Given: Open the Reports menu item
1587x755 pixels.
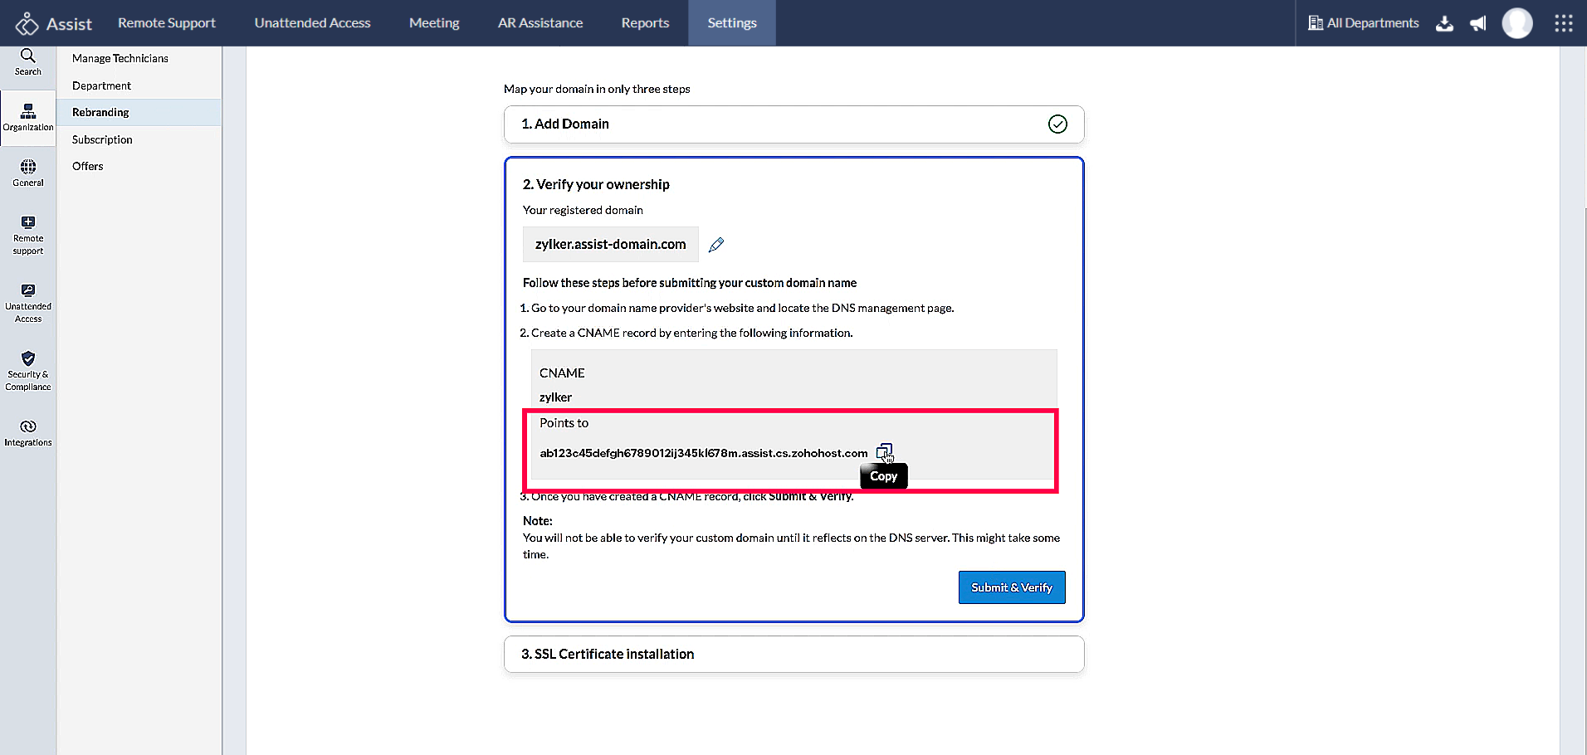Looking at the screenshot, I should [x=645, y=22].
